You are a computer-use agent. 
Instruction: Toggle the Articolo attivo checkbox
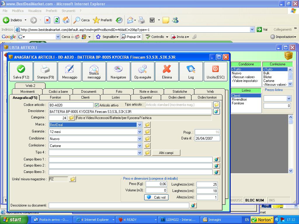[x=97, y=105]
